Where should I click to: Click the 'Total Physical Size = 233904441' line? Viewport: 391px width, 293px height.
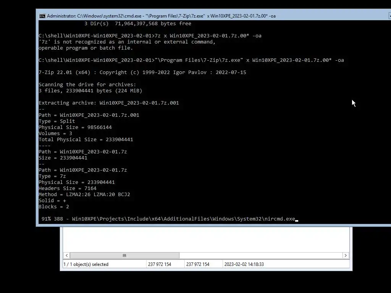click(x=86, y=140)
